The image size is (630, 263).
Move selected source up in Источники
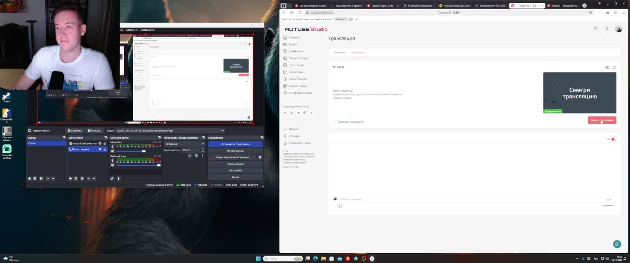(x=88, y=178)
